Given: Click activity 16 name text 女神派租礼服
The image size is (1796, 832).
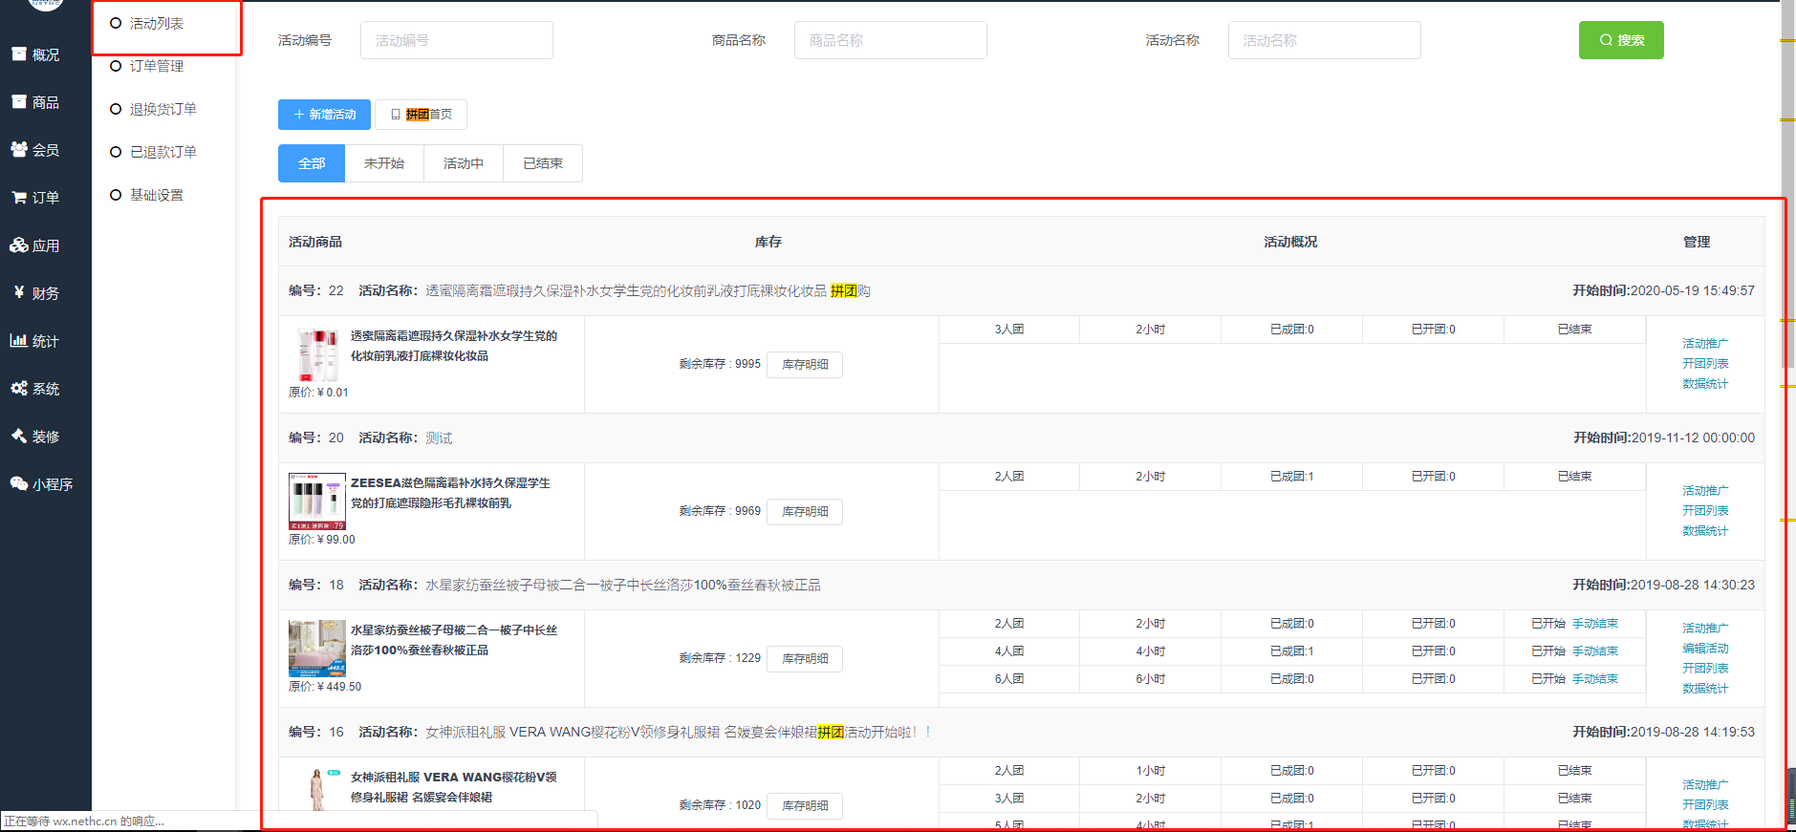Looking at the screenshot, I should pos(678,733).
